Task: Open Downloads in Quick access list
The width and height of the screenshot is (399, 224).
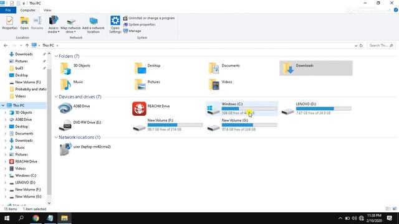Action: tap(24, 54)
